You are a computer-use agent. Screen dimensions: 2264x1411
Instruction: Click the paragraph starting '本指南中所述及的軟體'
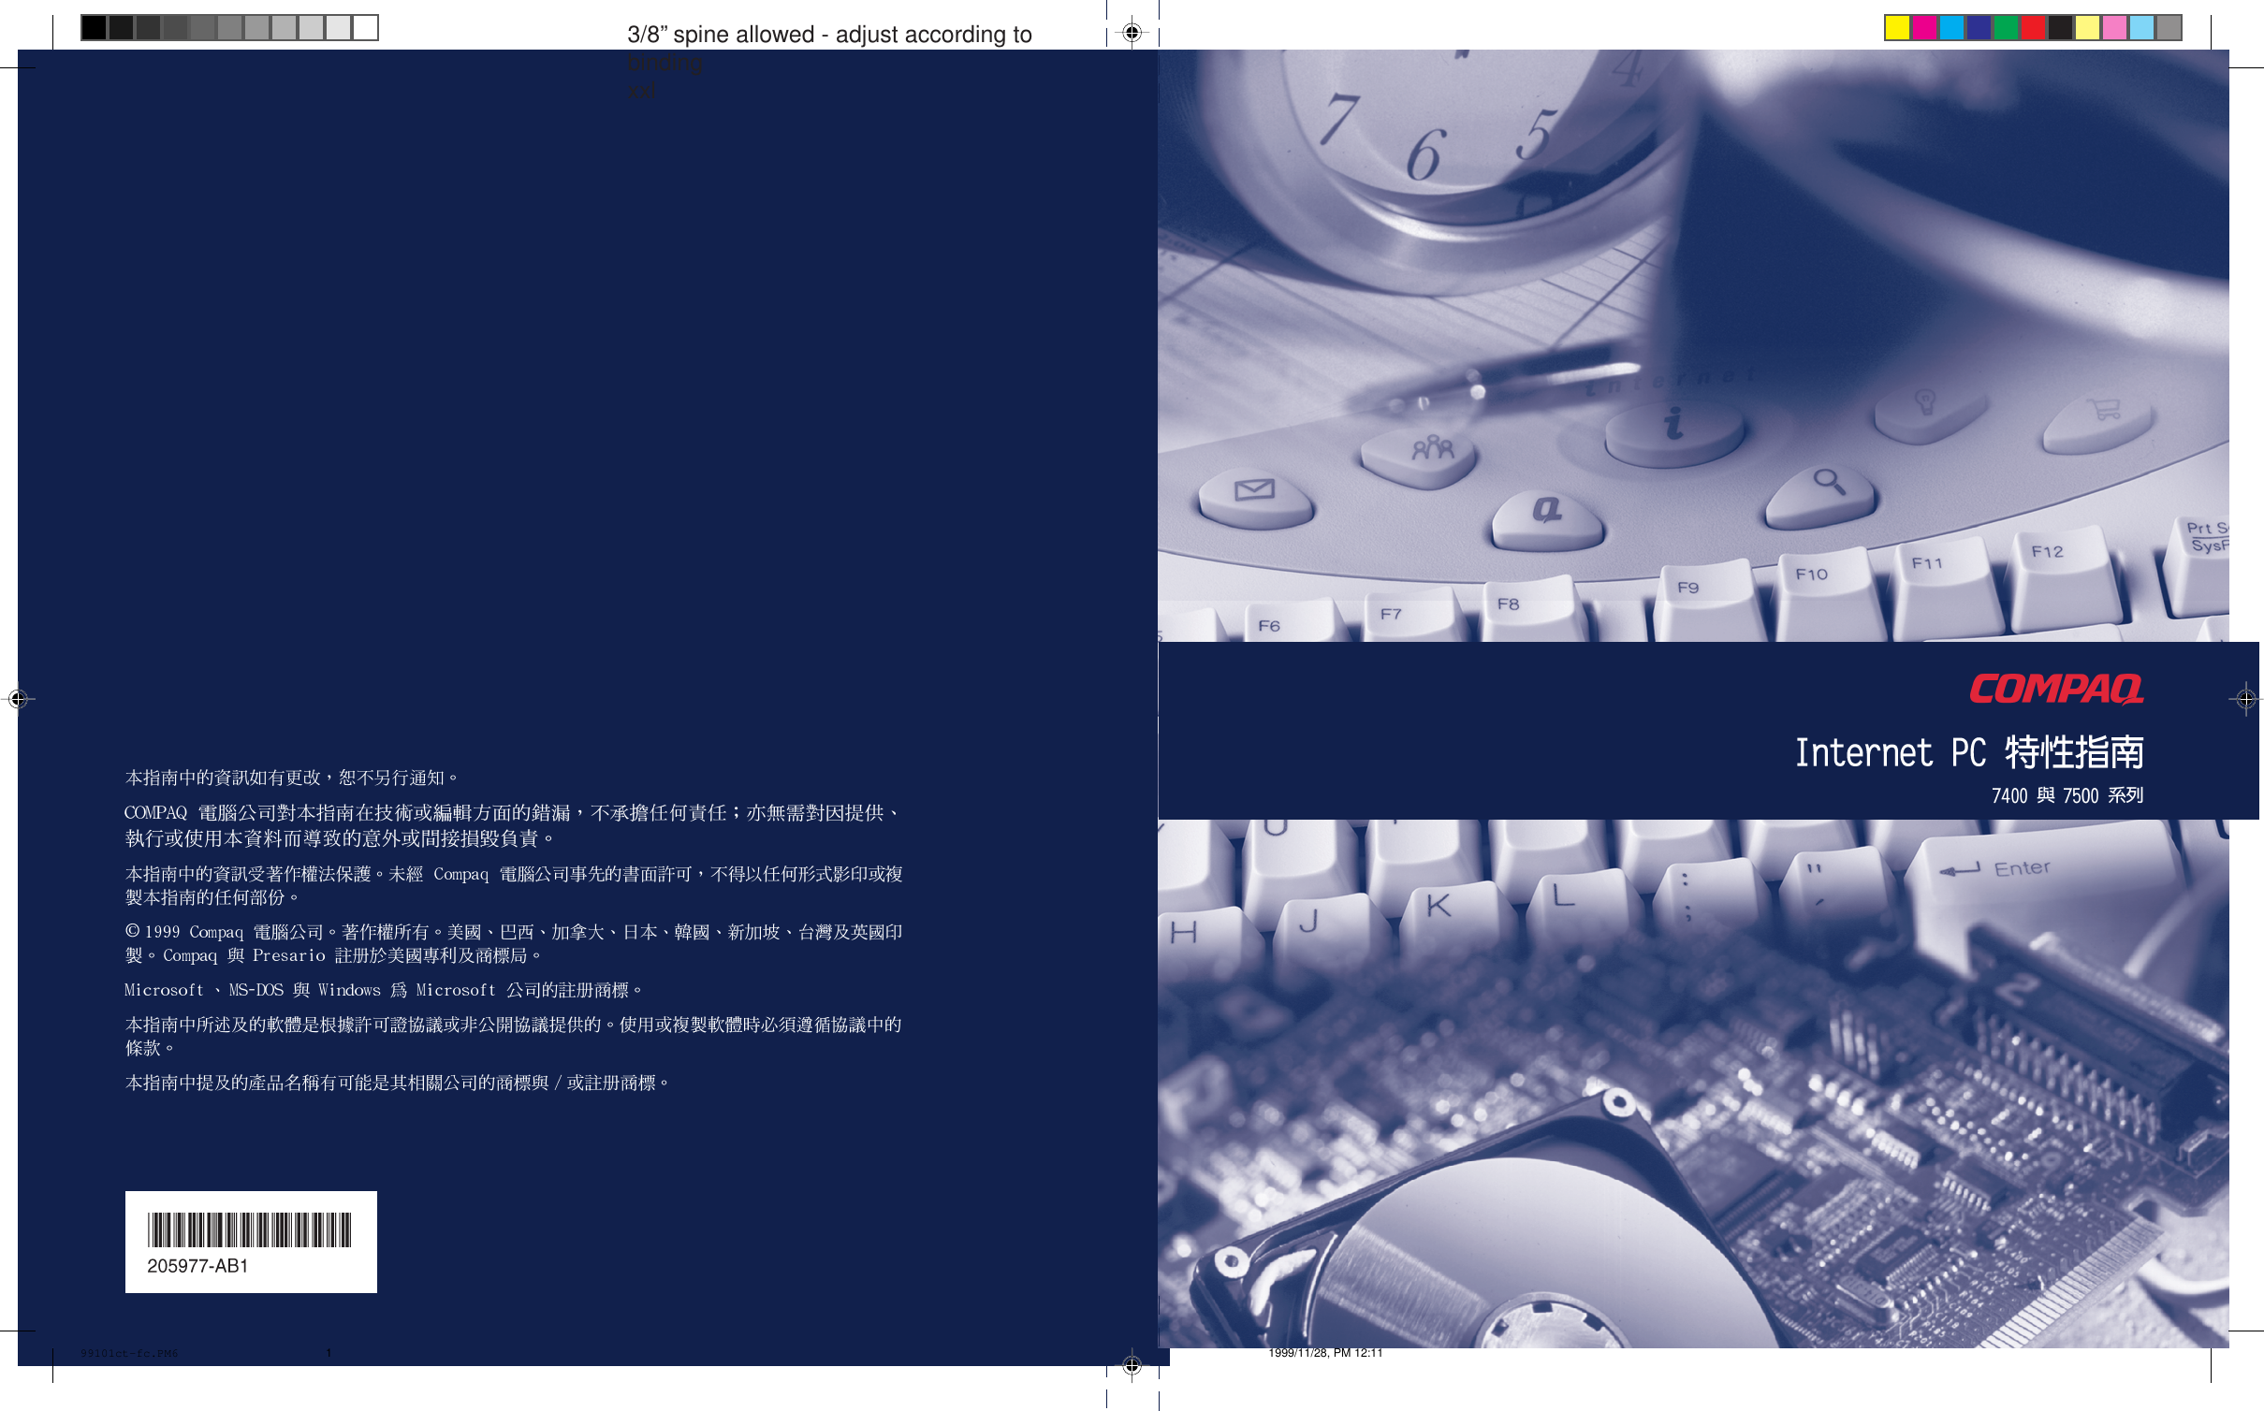click(x=514, y=1036)
